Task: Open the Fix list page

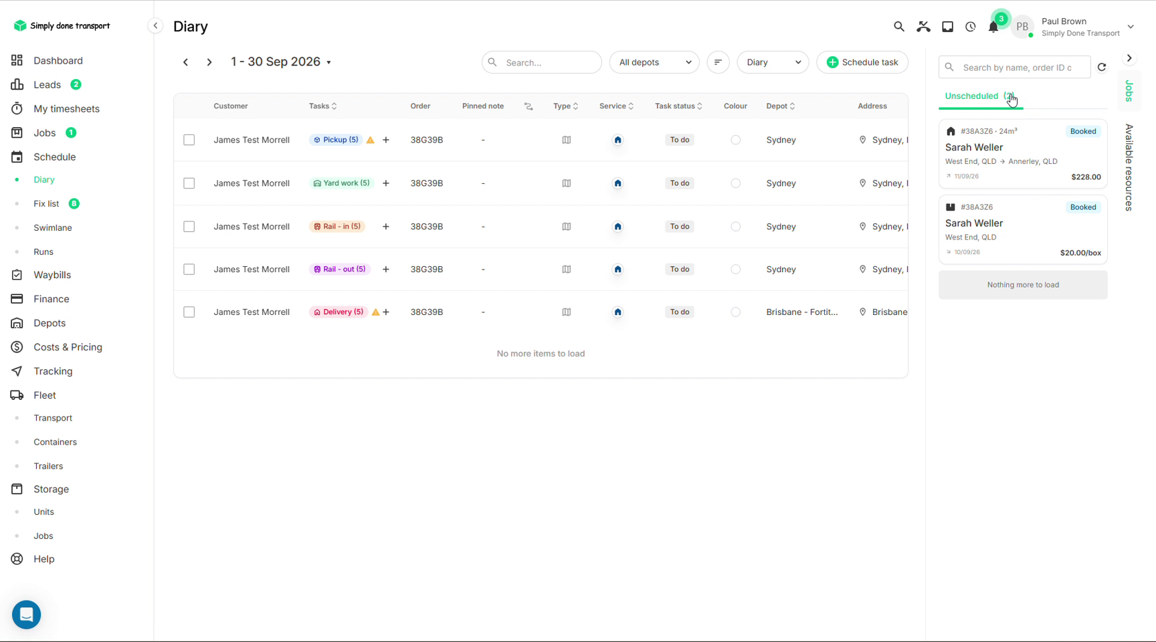Action: (46, 204)
